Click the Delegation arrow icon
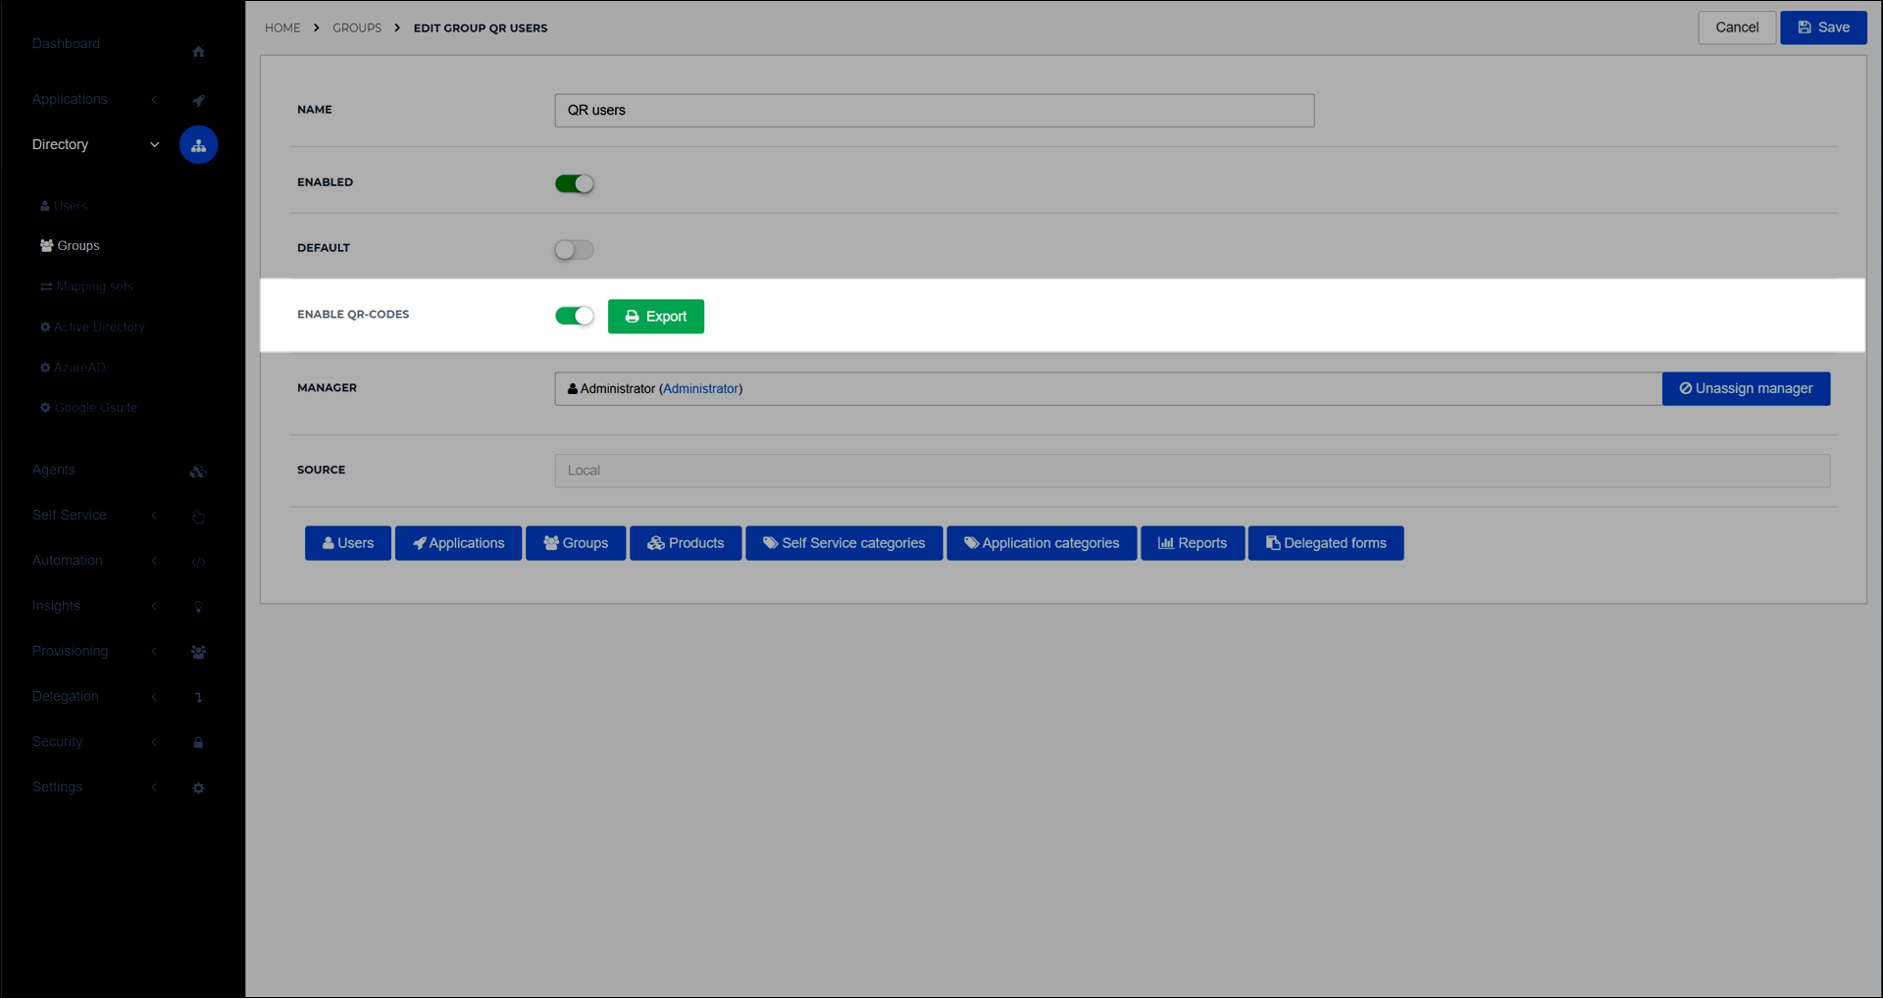Image resolution: width=1883 pixels, height=999 pixels. tap(198, 697)
